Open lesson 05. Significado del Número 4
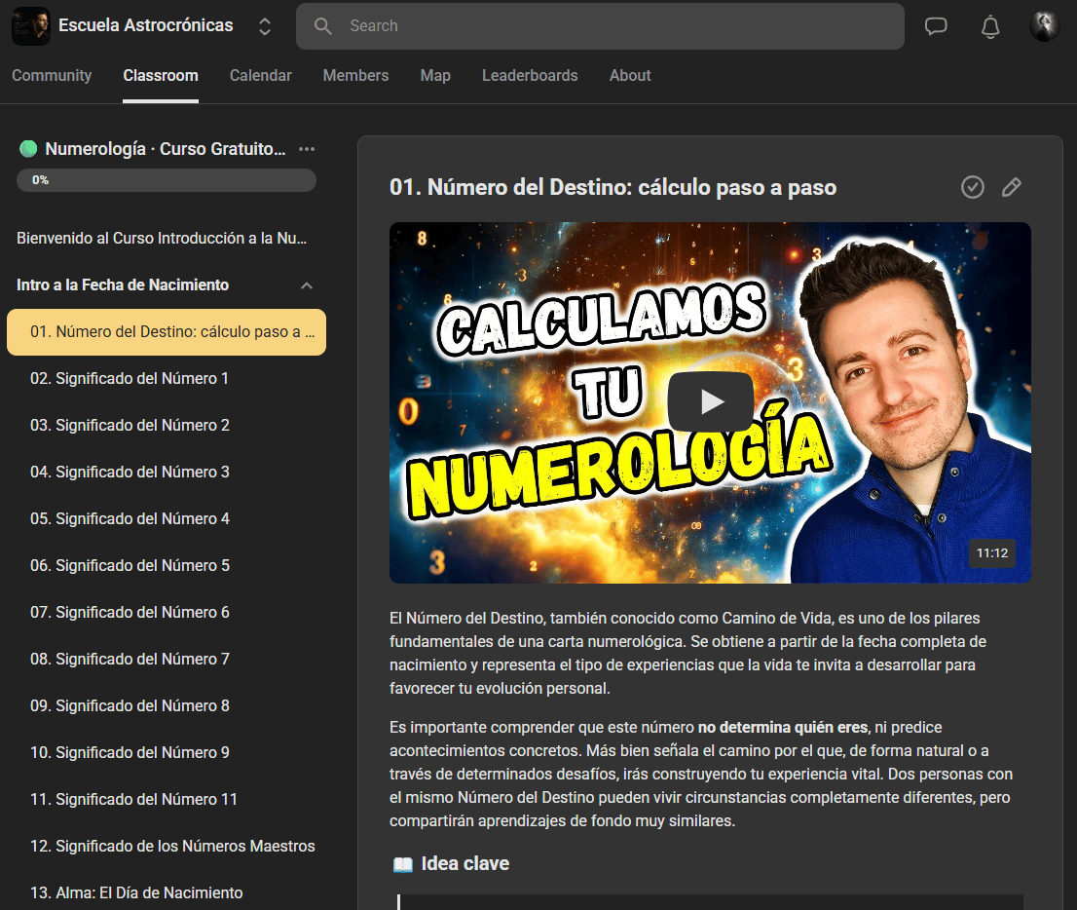 point(130,519)
